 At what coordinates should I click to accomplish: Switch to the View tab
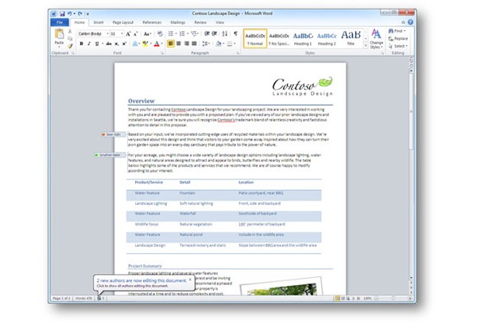point(219,22)
